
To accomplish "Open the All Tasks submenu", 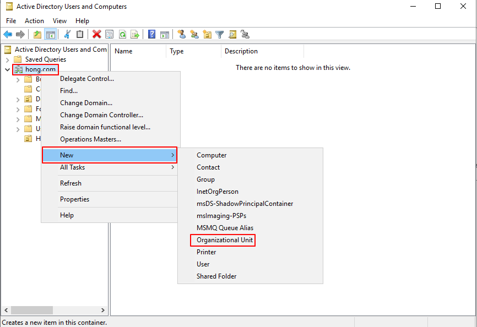I will tap(110, 167).
